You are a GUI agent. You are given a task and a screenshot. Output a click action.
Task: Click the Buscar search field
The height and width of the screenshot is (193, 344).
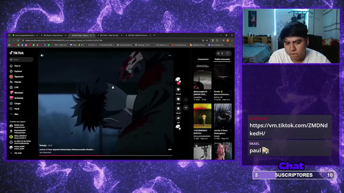click(21, 60)
